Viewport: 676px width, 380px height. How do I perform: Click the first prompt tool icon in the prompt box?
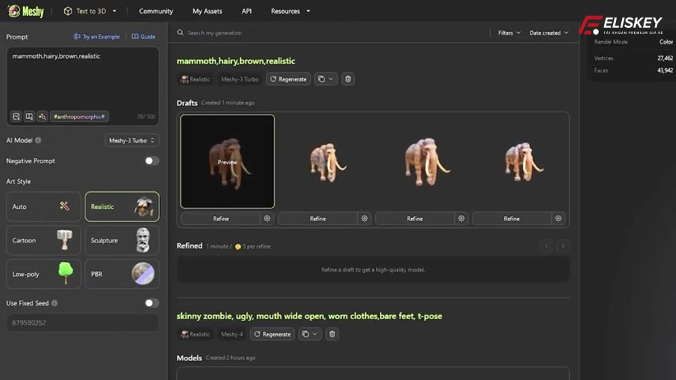(x=16, y=116)
